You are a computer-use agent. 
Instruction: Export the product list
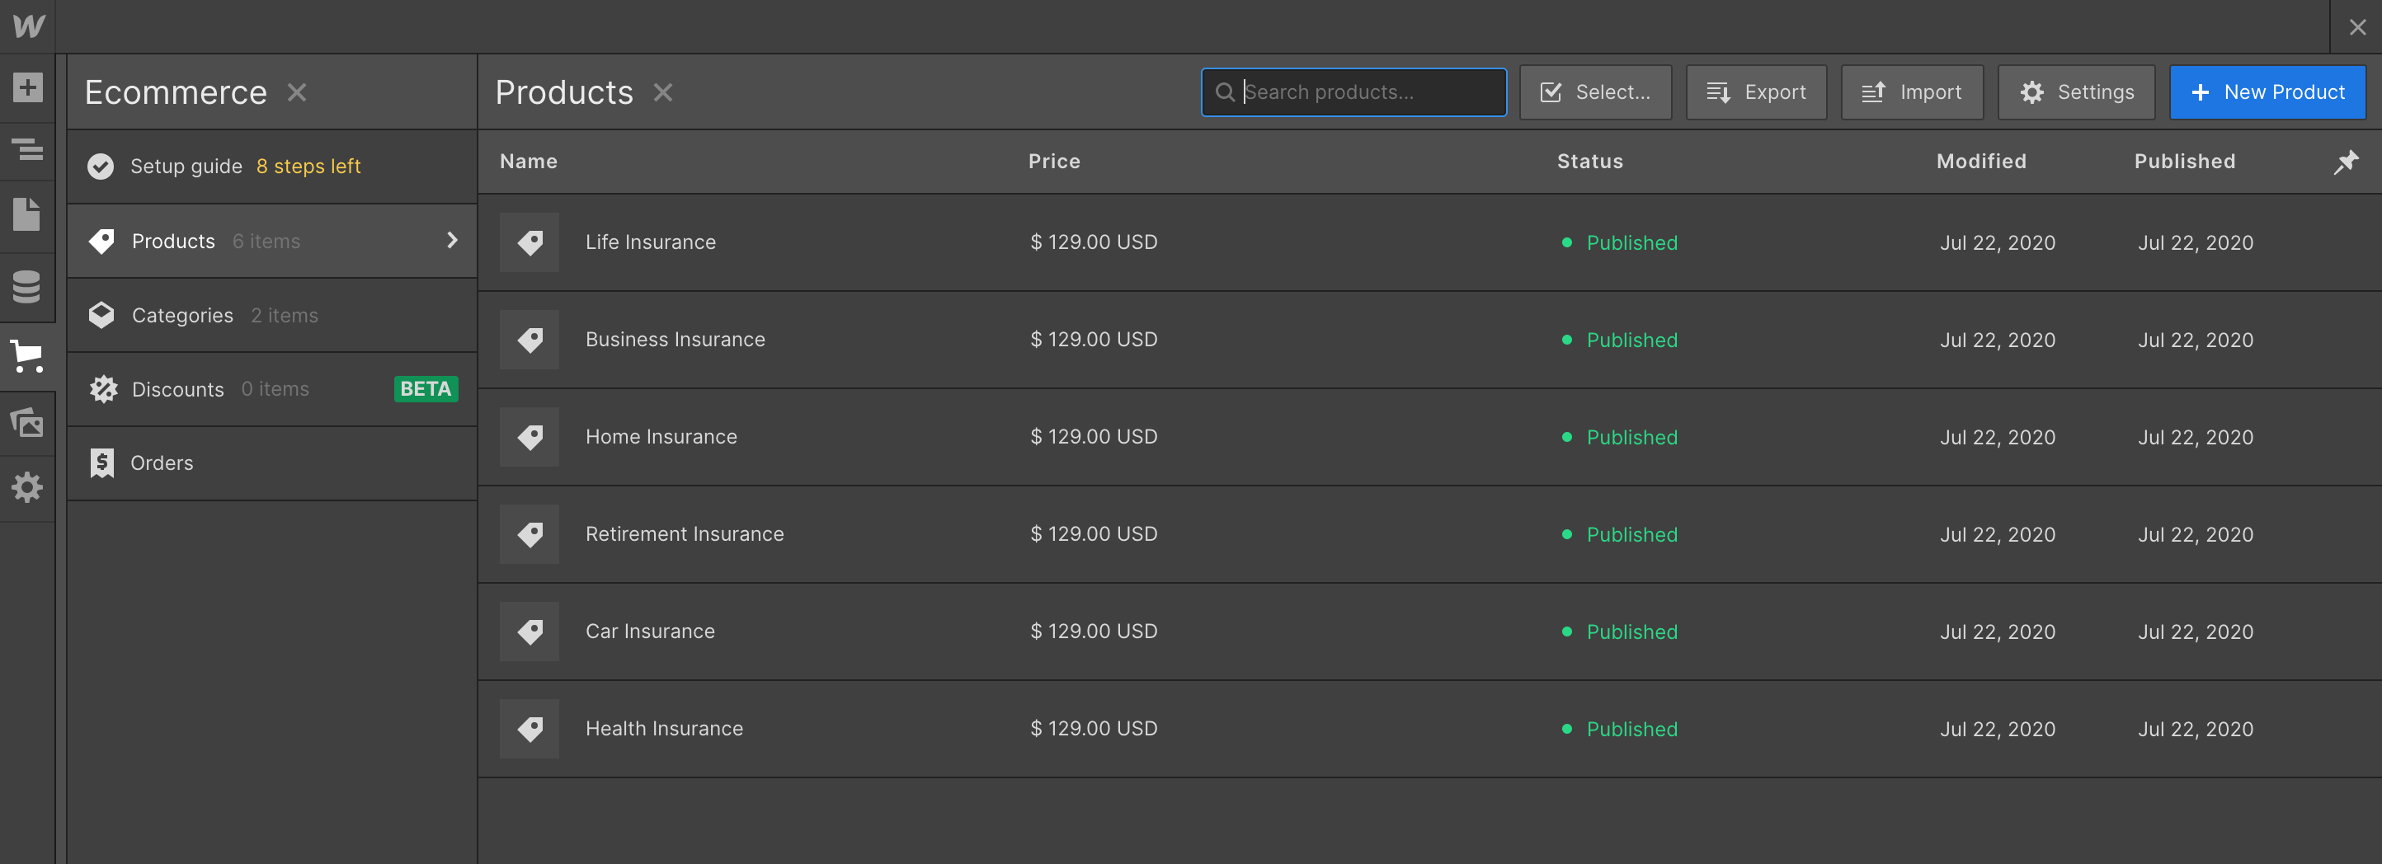pos(1755,92)
